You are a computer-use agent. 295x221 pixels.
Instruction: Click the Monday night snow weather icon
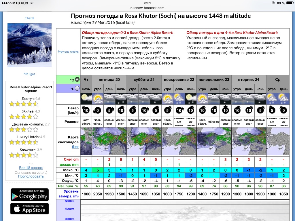click(226, 99)
